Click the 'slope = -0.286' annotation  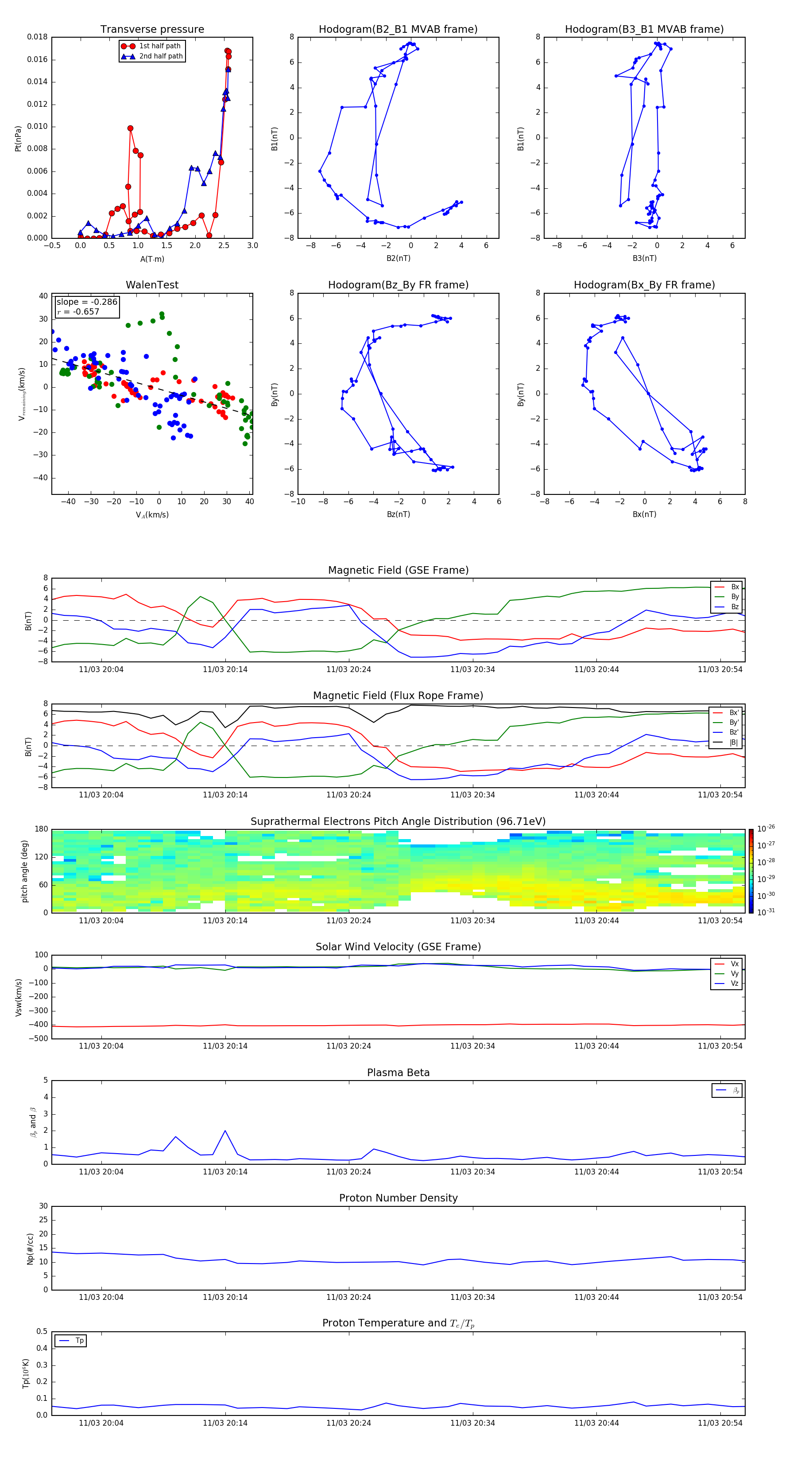(87, 302)
